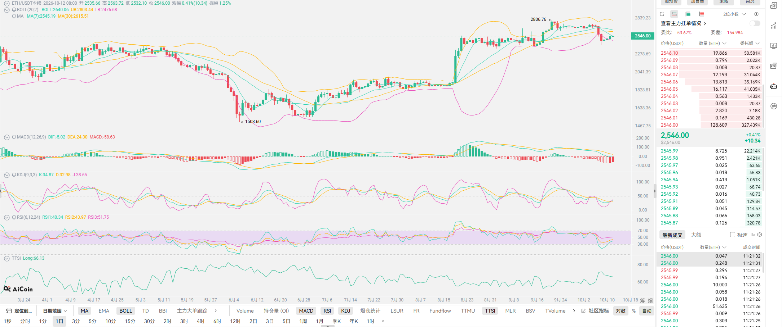The width and height of the screenshot is (782, 327).
Task: Open 数量 (ETH) dropdown in order book header
Action: click(712, 43)
